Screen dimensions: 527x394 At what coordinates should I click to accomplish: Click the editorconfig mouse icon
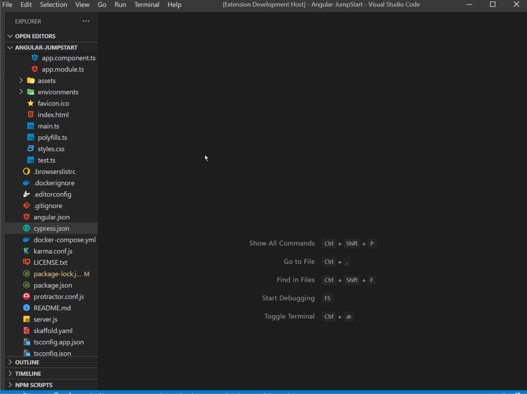coord(27,194)
